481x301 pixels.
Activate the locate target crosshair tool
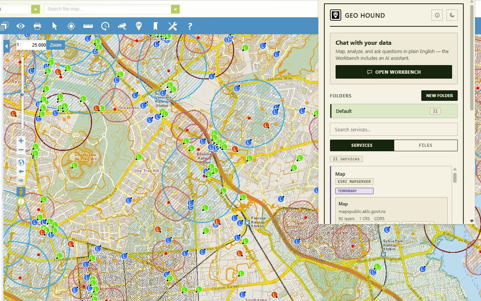click(x=71, y=26)
